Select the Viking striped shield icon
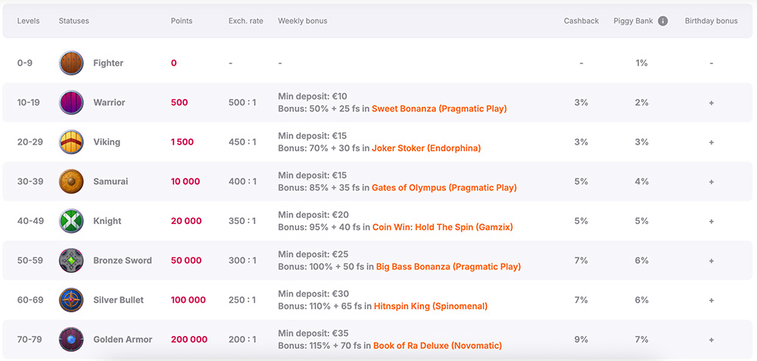Image resolution: width=757 pixels, height=361 pixels. pyautogui.click(x=71, y=142)
